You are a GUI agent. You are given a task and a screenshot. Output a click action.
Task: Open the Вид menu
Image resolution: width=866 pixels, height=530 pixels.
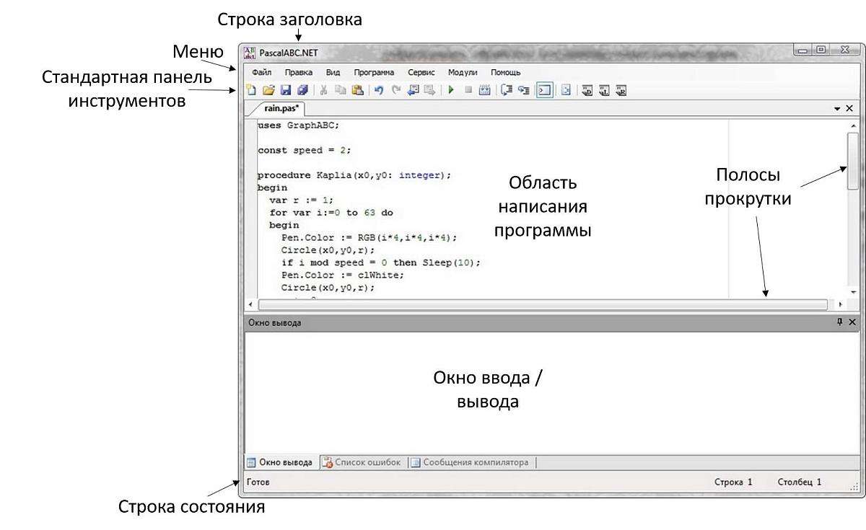point(333,72)
